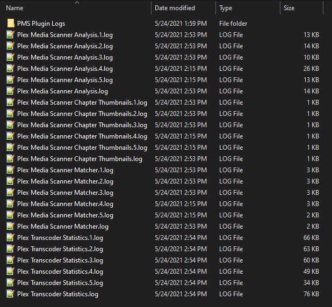Pick the Scanner Matcher.log file icon

coord(11,226)
